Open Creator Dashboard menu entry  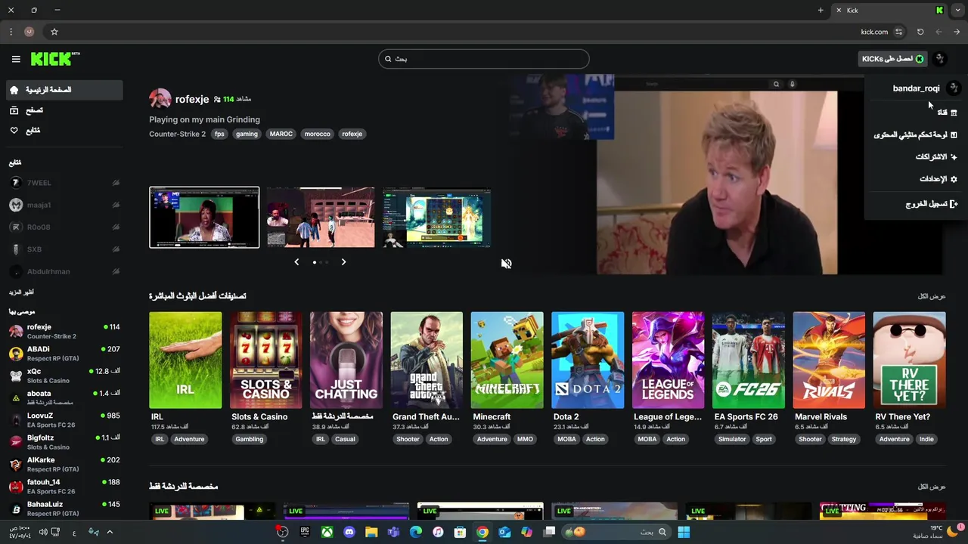[x=916, y=134]
